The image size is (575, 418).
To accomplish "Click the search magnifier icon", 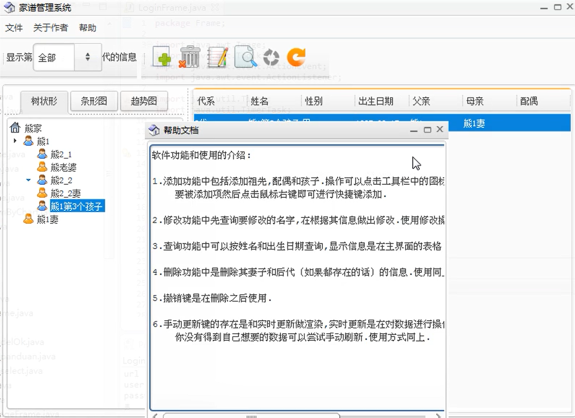I will [246, 57].
